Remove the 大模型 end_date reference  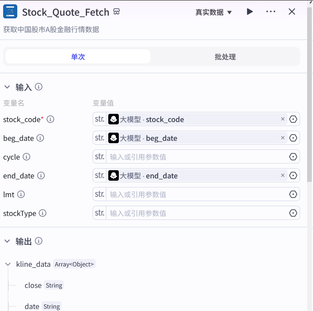click(282, 175)
